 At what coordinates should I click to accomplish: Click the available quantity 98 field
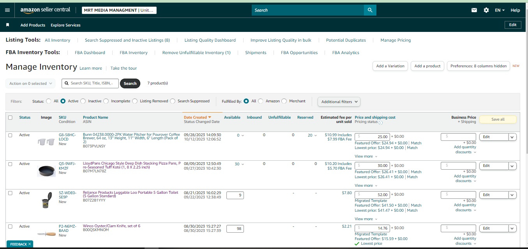(x=235, y=229)
